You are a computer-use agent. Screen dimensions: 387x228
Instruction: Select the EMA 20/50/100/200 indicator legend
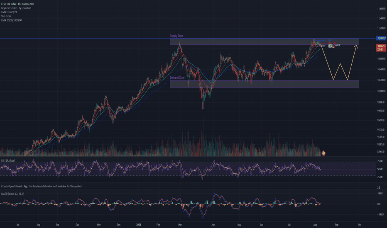(11, 20)
